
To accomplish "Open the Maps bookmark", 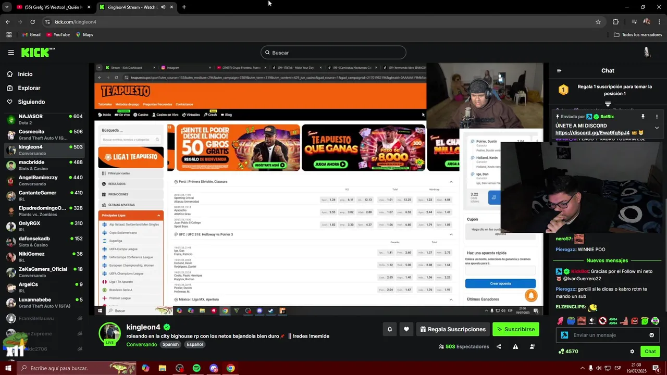I will point(84,34).
